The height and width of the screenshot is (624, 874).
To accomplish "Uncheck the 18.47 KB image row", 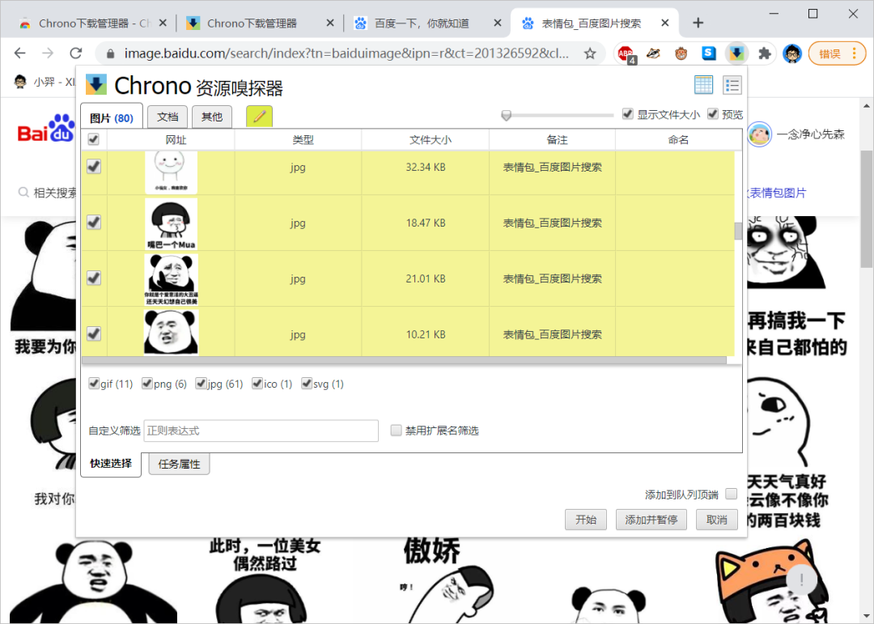I will point(94,223).
